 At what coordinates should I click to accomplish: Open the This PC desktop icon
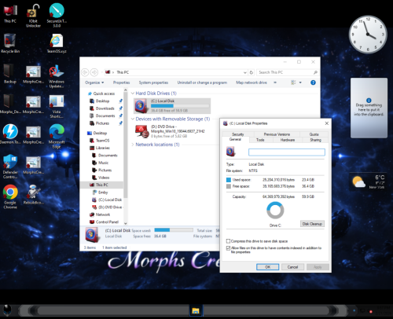10,13
